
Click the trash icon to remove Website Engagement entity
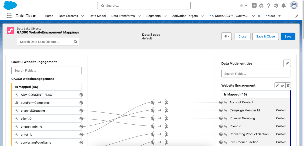pos(288,85)
